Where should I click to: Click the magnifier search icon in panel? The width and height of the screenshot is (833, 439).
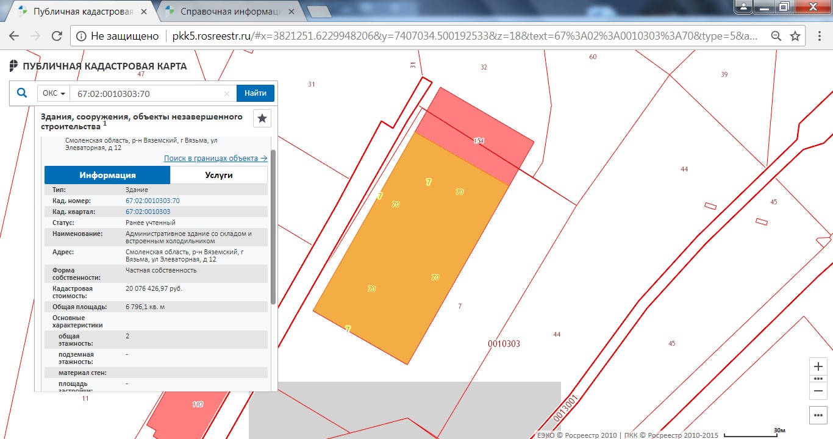click(22, 93)
